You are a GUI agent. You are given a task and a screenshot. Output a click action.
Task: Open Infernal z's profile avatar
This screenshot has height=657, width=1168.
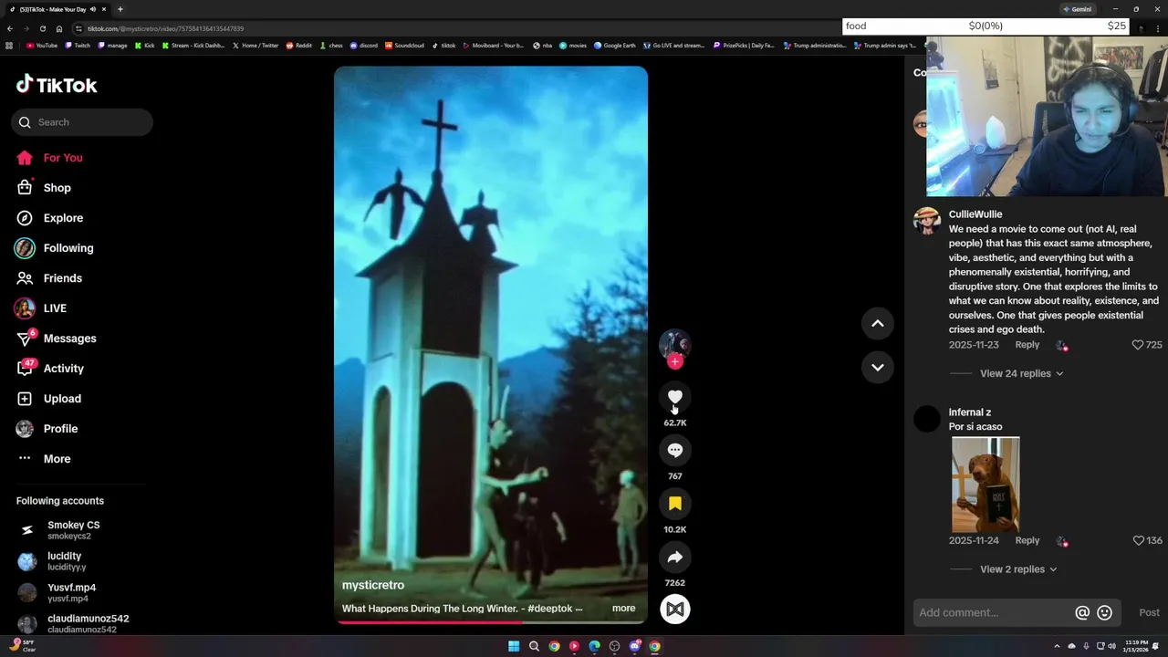pyautogui.click(x=927, y=420)
